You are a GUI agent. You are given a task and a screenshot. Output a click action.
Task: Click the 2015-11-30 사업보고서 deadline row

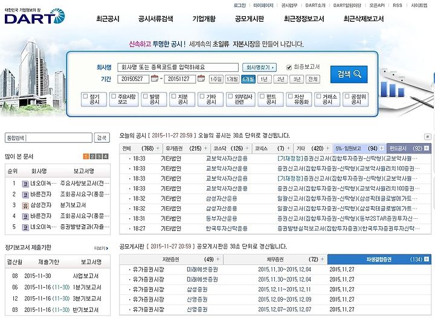(57, 276)
